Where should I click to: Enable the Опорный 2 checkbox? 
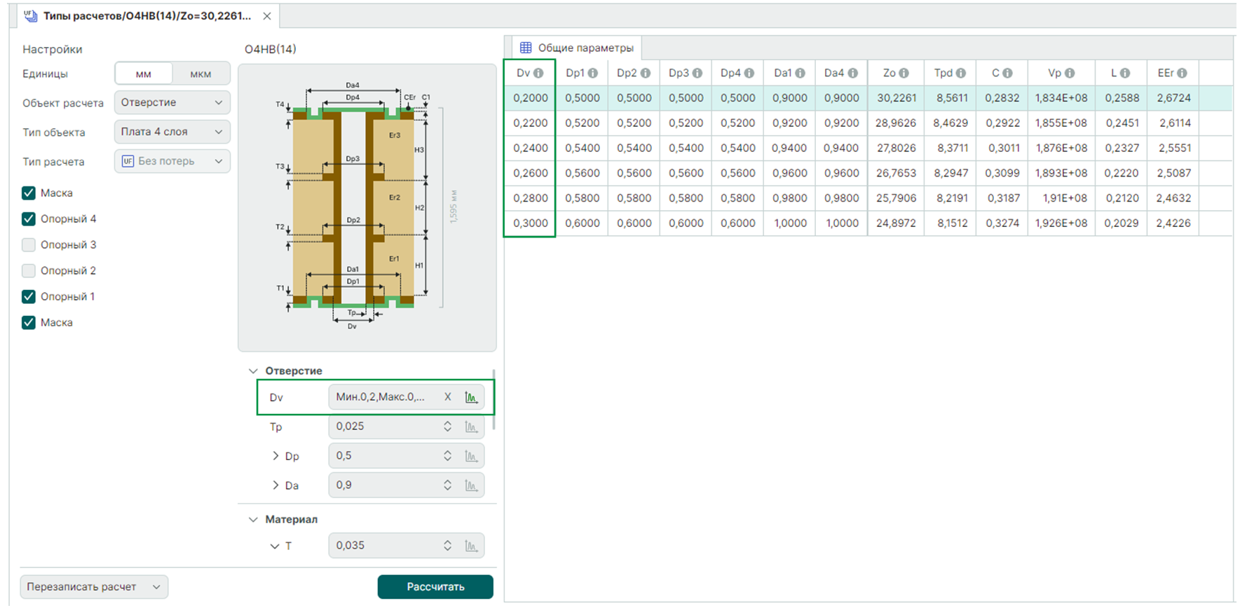tap(29, 270)
